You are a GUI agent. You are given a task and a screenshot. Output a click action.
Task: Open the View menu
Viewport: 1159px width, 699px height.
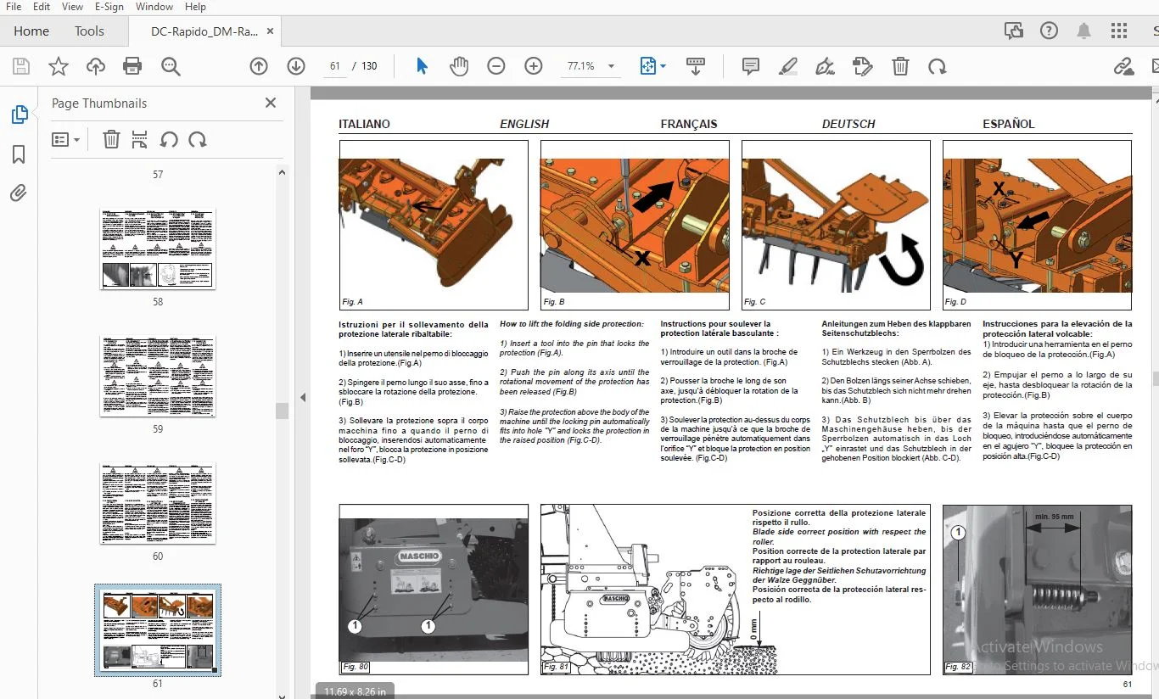(x=73, y=7)
